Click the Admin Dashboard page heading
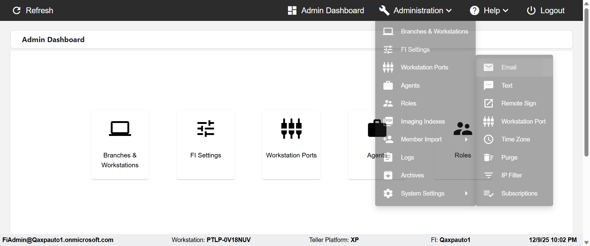This screenshot has width=590, height=246. [53, 40]
